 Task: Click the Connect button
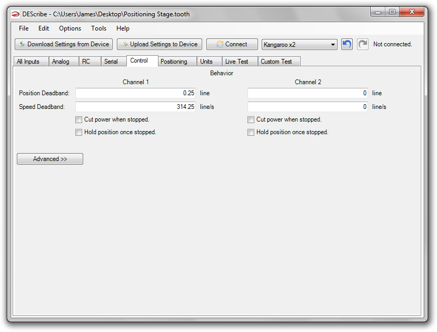point(232,44)
